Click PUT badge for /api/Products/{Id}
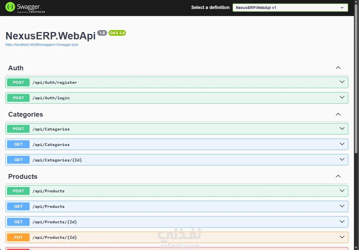This screenshot has height=250, width=359. pos(18,237)
